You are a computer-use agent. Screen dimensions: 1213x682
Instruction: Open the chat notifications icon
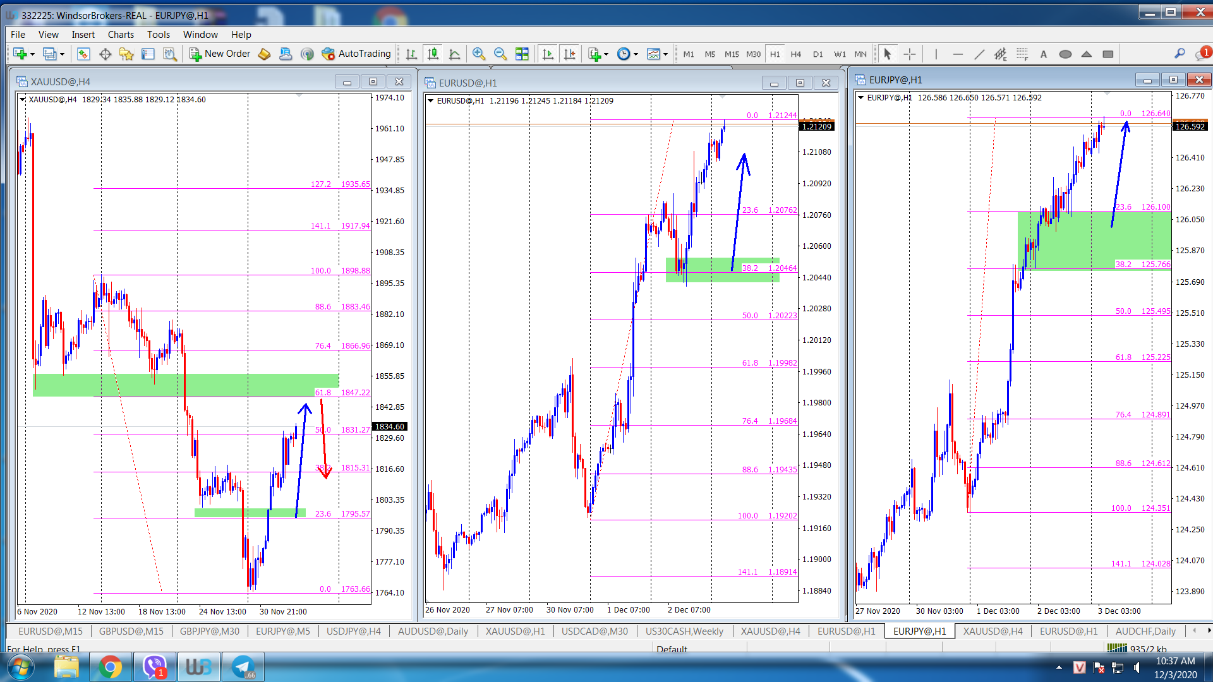[x=1202, y=54]
